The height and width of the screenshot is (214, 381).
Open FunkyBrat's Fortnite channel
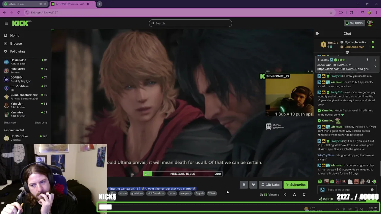25,70
